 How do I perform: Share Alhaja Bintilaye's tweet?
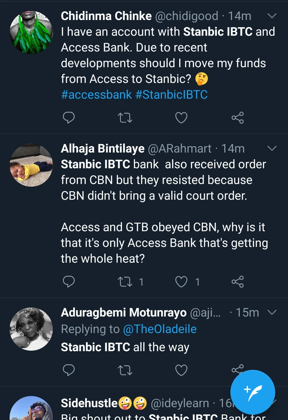238,282
